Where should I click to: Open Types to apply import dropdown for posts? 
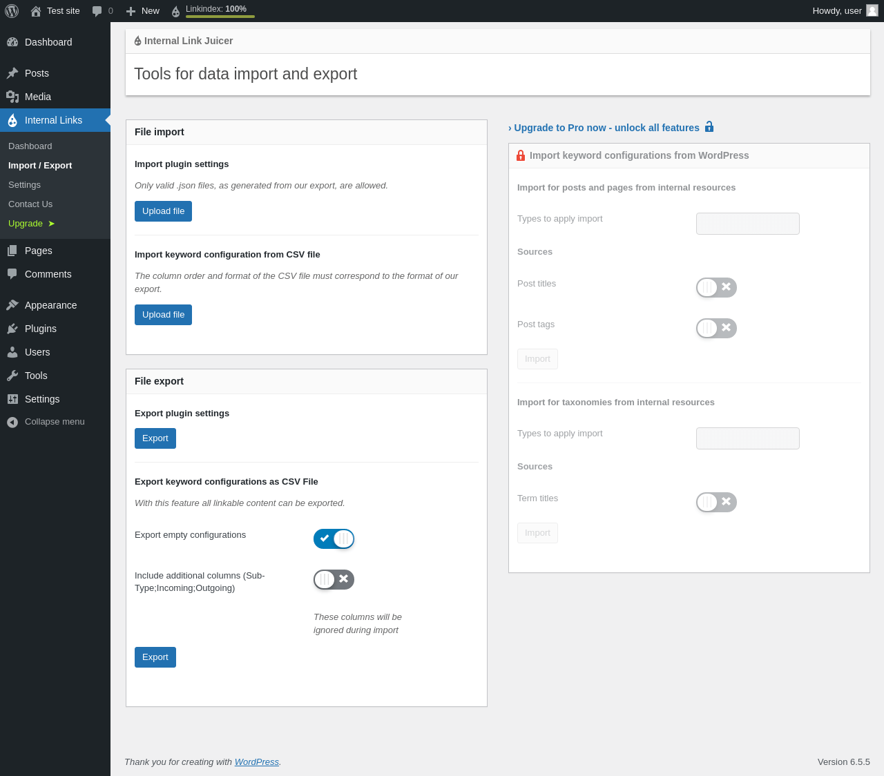coord(747,224)
